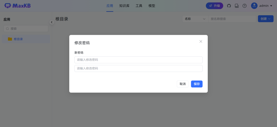Expand the 创建 button menu
Screen dimensions: 277x127
266,19
